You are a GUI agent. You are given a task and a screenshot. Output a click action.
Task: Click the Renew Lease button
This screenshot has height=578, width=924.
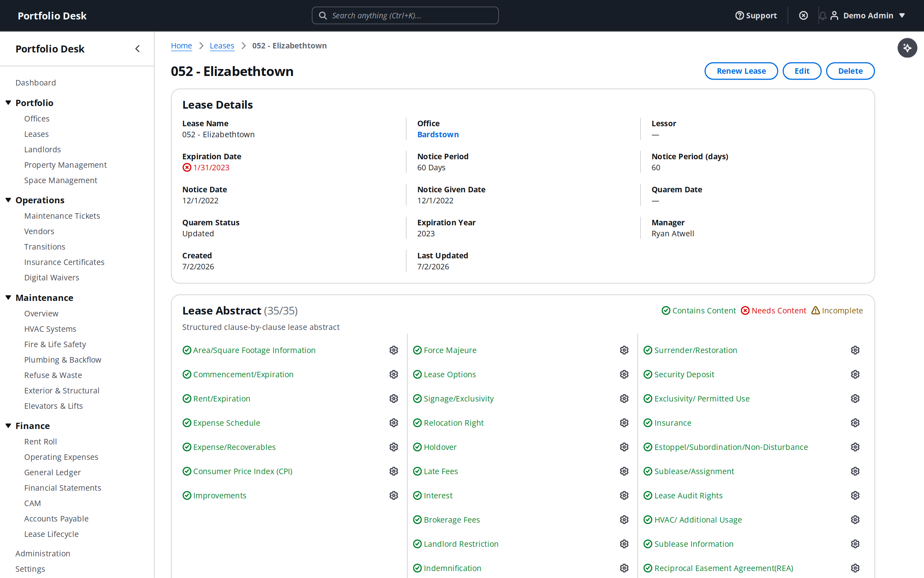coord(741,71)
